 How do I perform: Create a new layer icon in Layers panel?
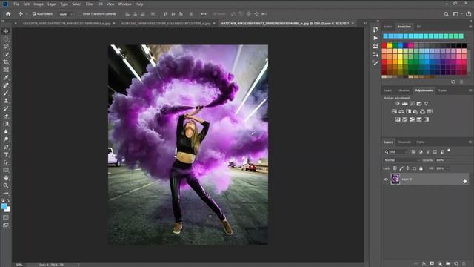pos(455,264)
